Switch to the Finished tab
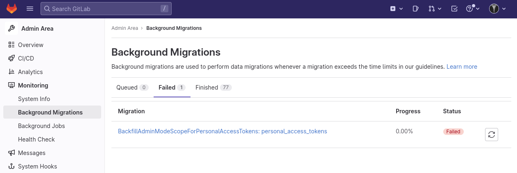The image size is (517, 173). (213, 88)
